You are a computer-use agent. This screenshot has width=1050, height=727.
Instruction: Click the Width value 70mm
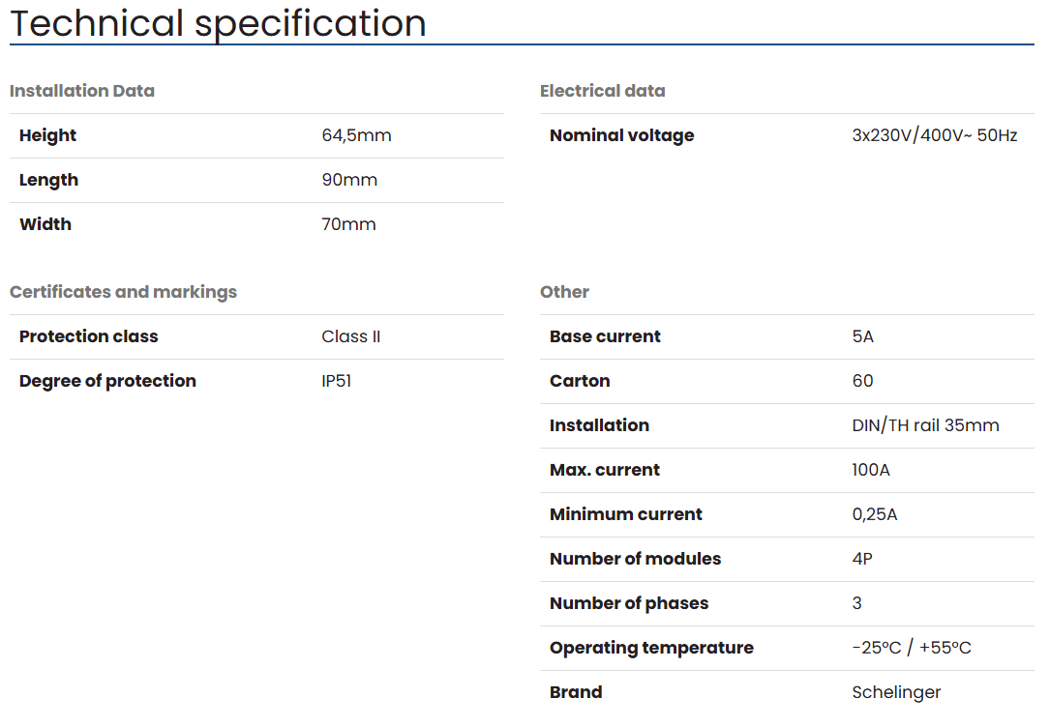coord(348,224)
